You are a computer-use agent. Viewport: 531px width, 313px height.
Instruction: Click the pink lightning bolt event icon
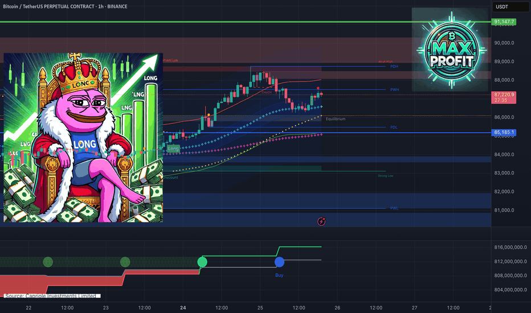(321, 221)
